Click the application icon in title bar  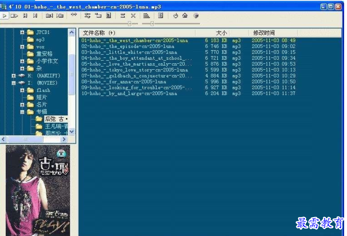3,7
